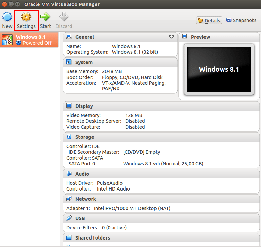Click the pane splitter handle
Image resolution: width=261 pixels, height=247 pixels.
61,139
